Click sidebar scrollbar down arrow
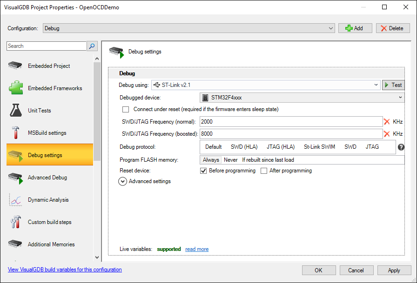Screen dimensions: 417x283 click(x=97, y=257)
